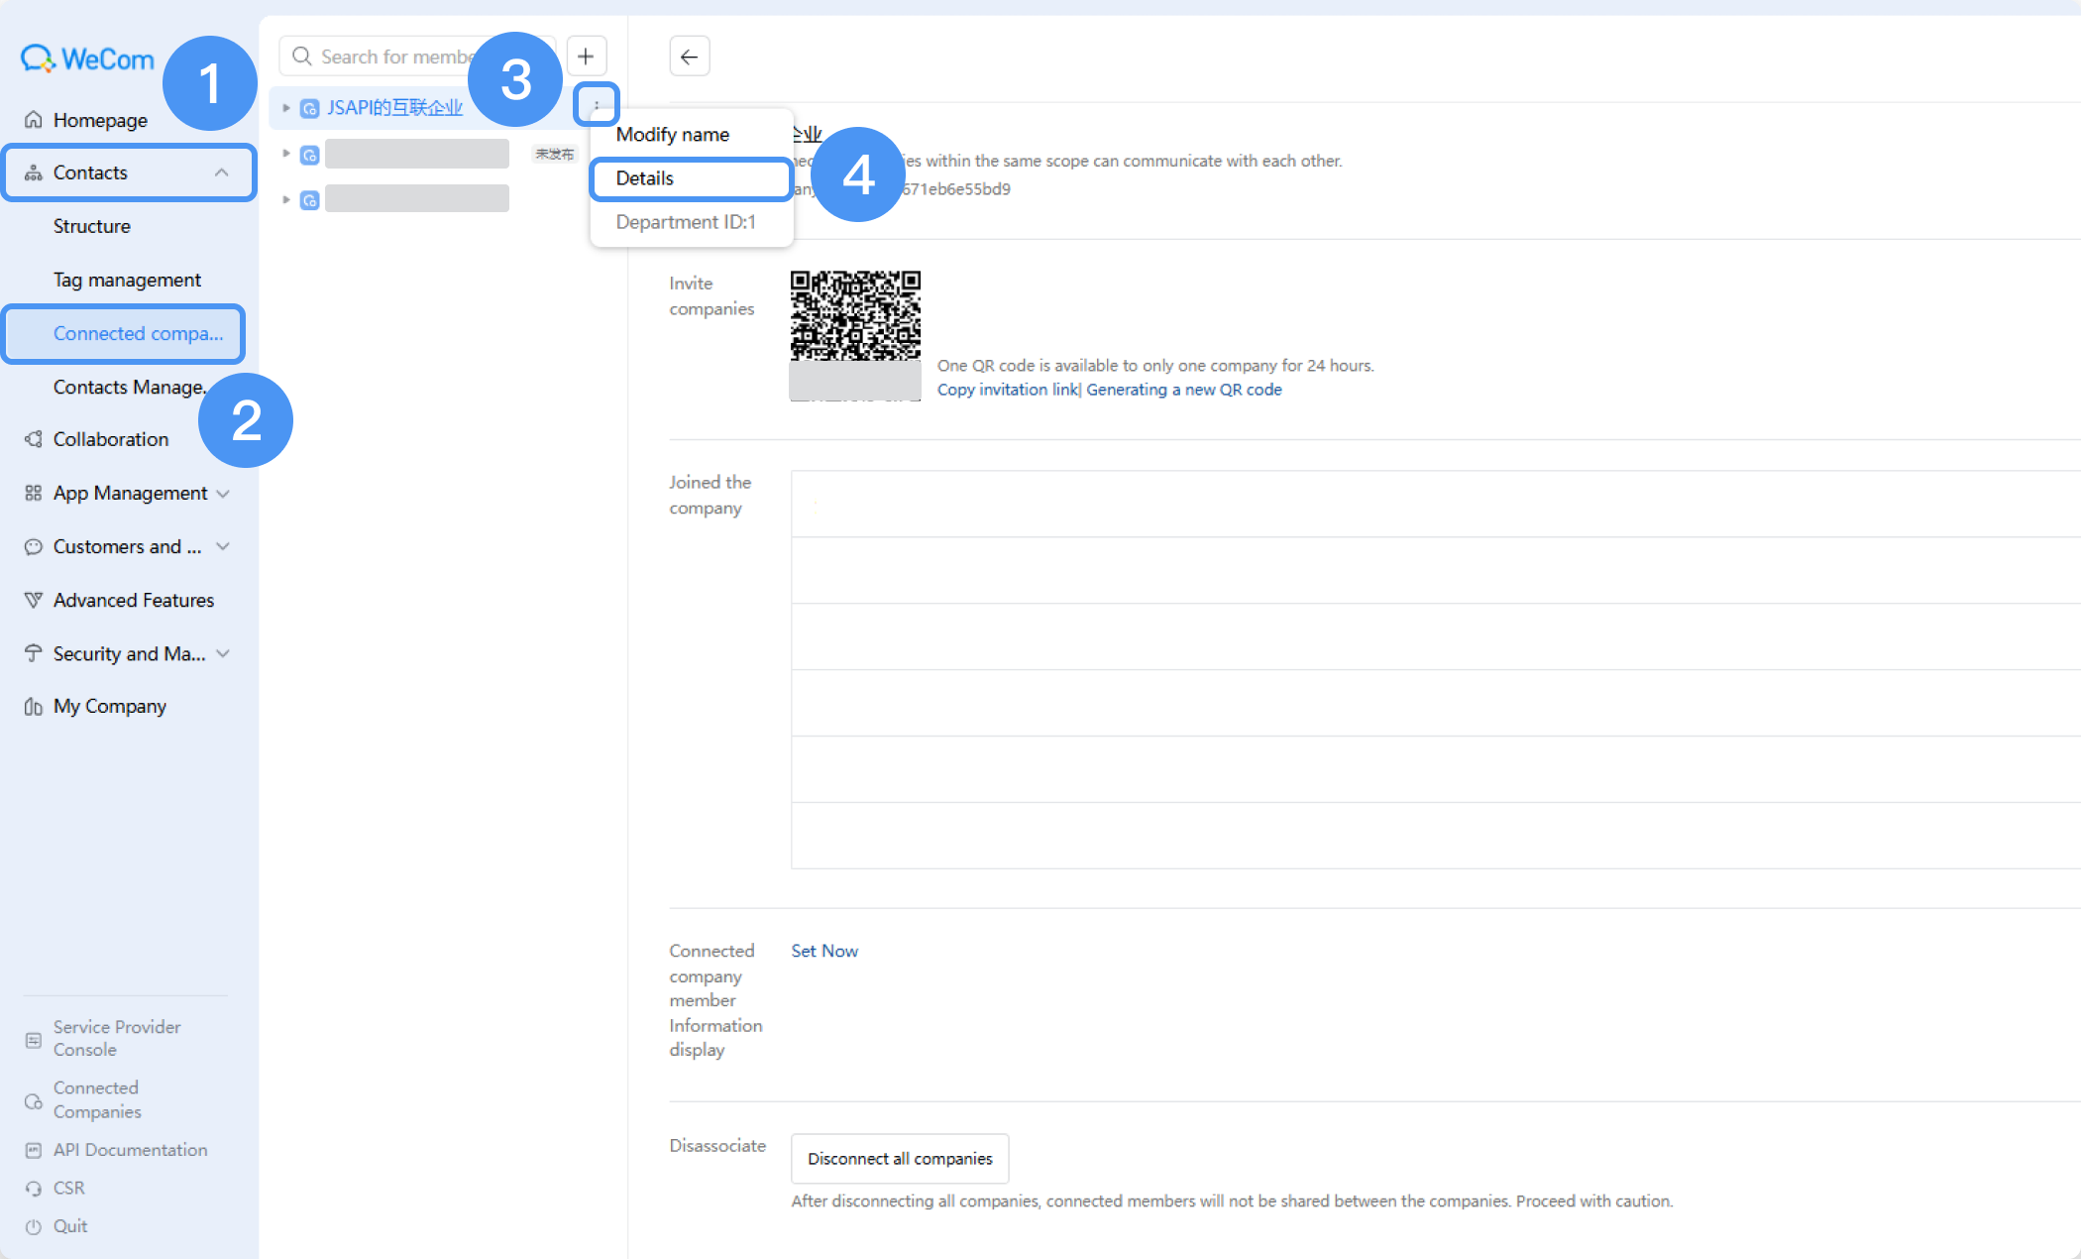Click the bottom Connected Companies icon
Viewport: 2081px width, 1259px height.
pyautogui.click(x=34, y=1101)
